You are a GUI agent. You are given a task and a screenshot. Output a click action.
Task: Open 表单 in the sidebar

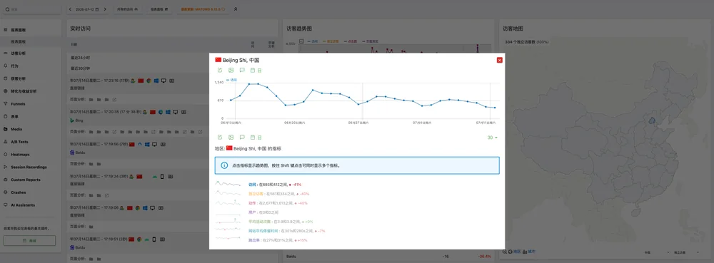(31, 117)
